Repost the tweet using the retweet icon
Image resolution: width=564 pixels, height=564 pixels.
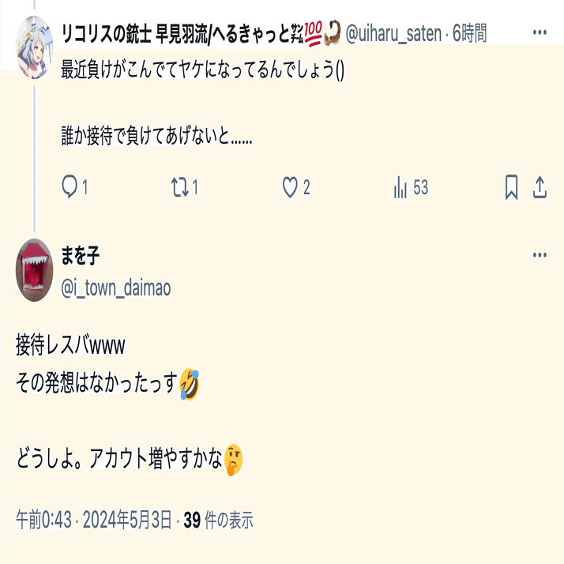pos(179,187)
